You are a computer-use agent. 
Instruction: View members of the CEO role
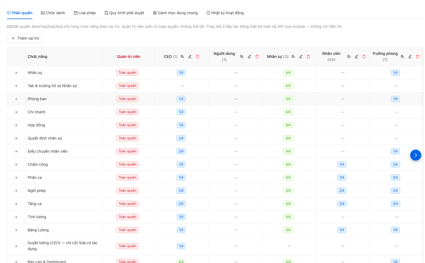tap(182, 57)
